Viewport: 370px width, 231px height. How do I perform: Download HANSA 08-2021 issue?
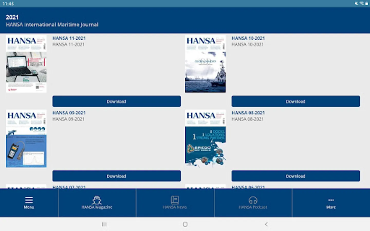295,176
